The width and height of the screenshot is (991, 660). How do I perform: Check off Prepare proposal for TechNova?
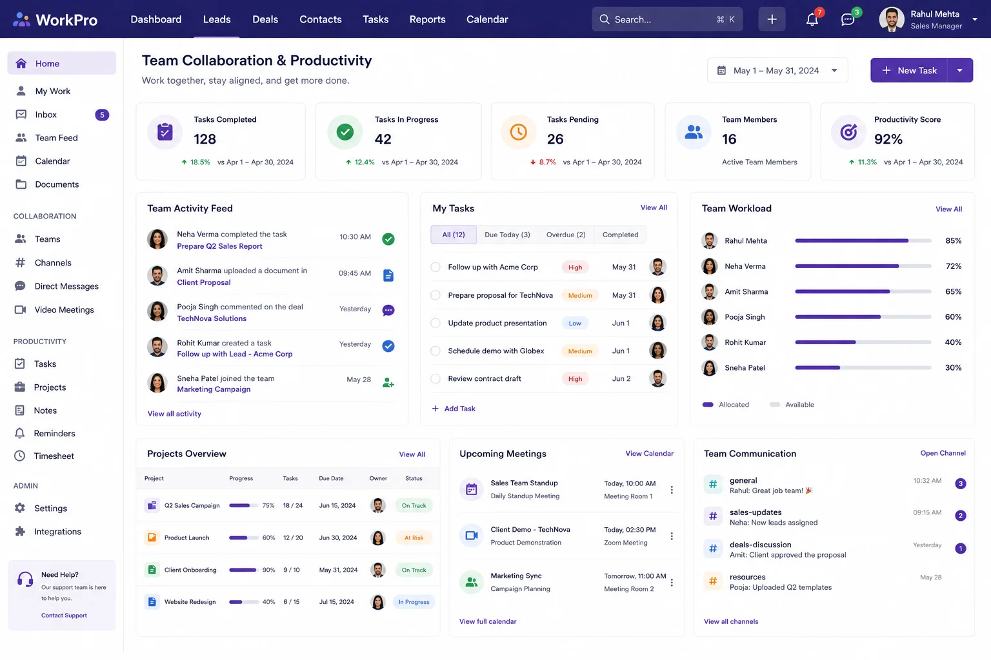point(435,295)
